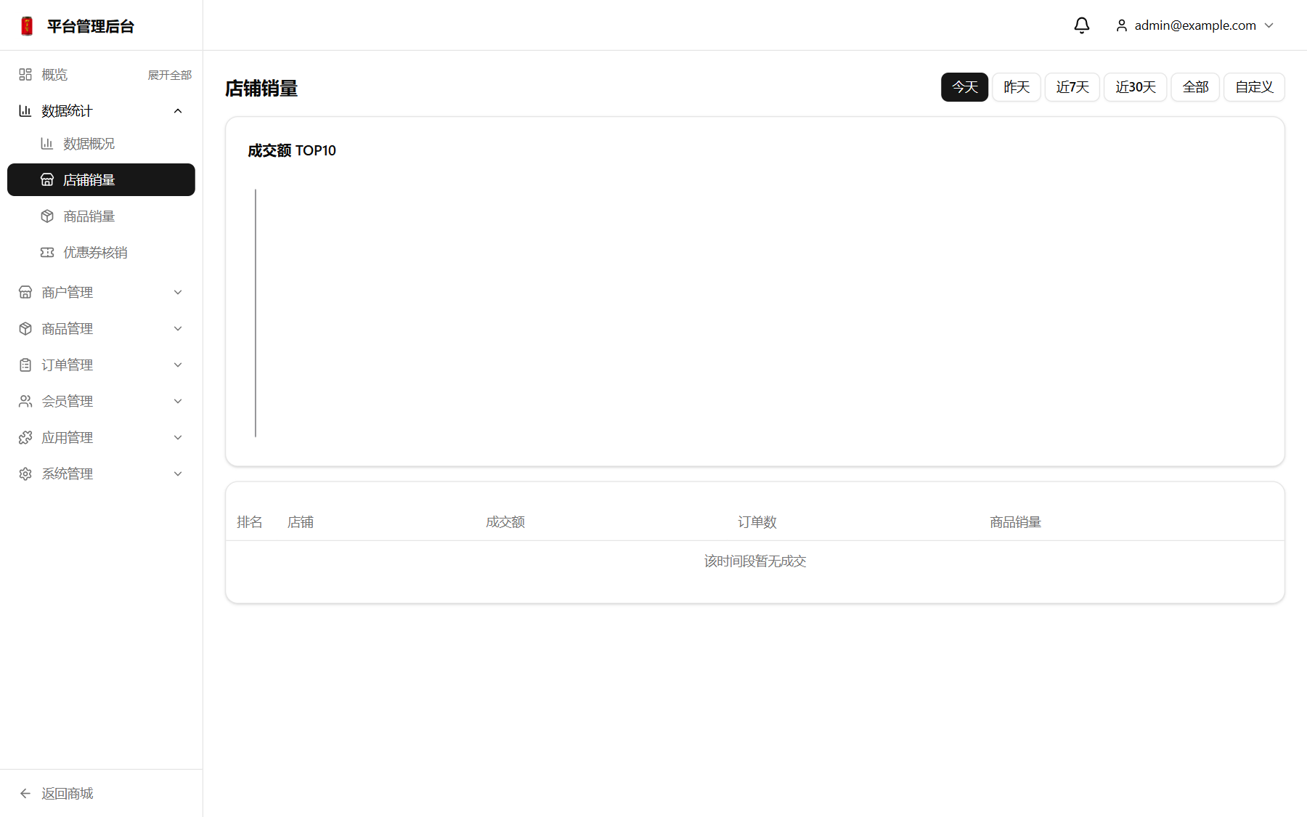Click the 商品管理 package icon
This screenshot has height=817, width=1307.
pyautogui.click(x=25, y=329)
